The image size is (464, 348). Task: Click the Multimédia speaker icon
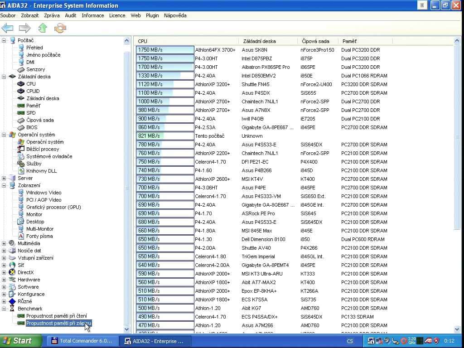12,243
